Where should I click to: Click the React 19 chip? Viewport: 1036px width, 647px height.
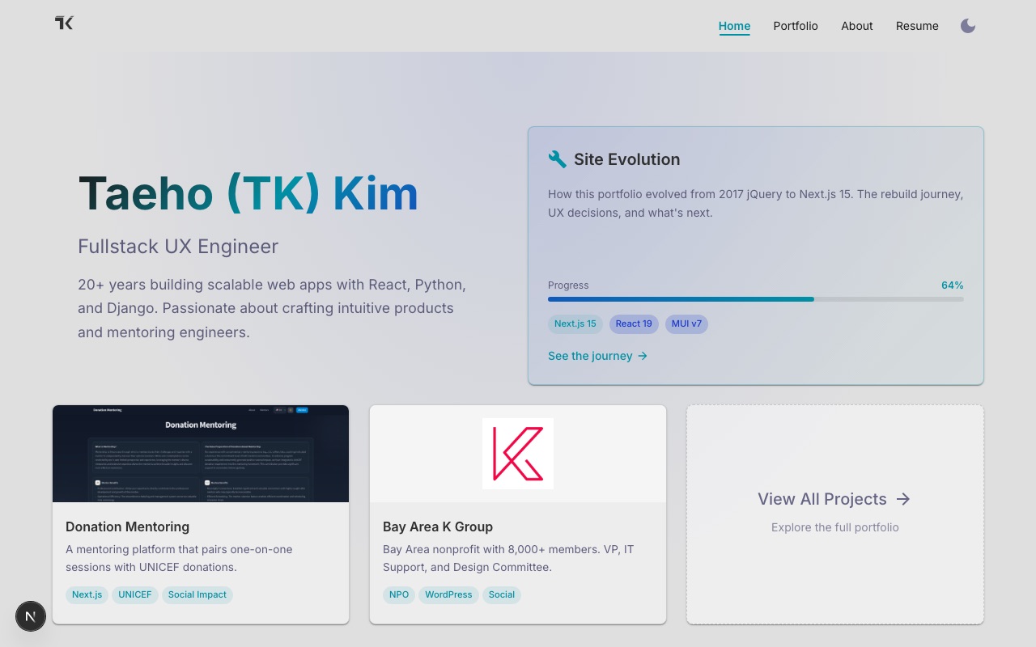(634, 323)
